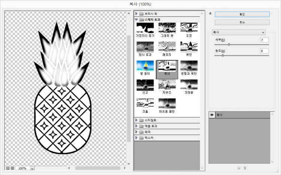Viewport: 281px width, 175px height.
Task: Click the 세부 detail slider handle
Action: (x=229, y=44)
